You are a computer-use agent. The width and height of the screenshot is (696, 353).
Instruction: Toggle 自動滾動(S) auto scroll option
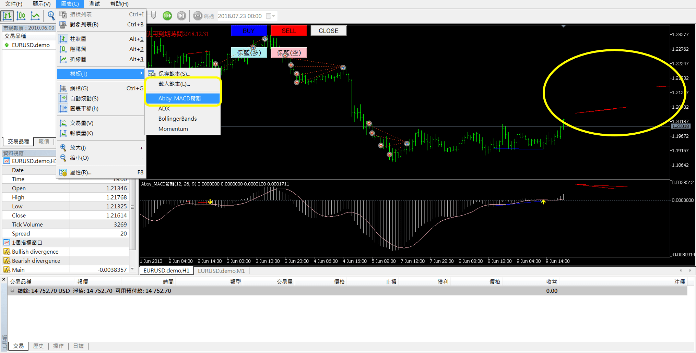(84, 98)
